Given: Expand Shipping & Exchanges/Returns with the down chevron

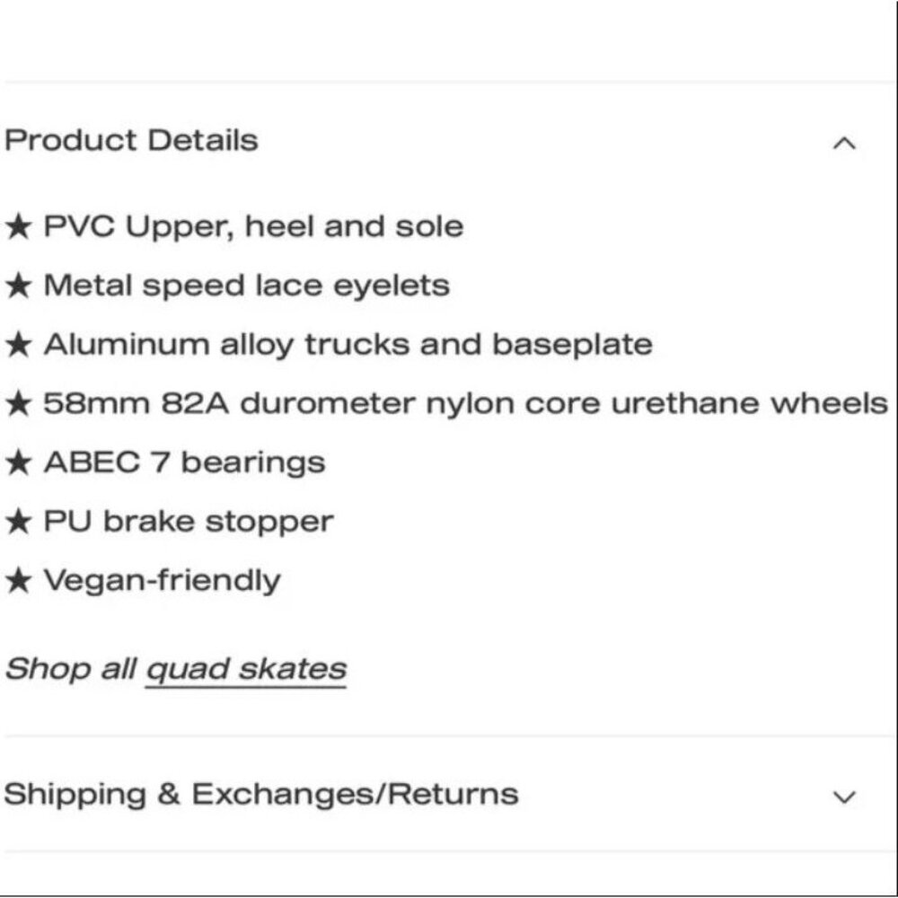Looking at the screenshot, I should tap(844, 797).
